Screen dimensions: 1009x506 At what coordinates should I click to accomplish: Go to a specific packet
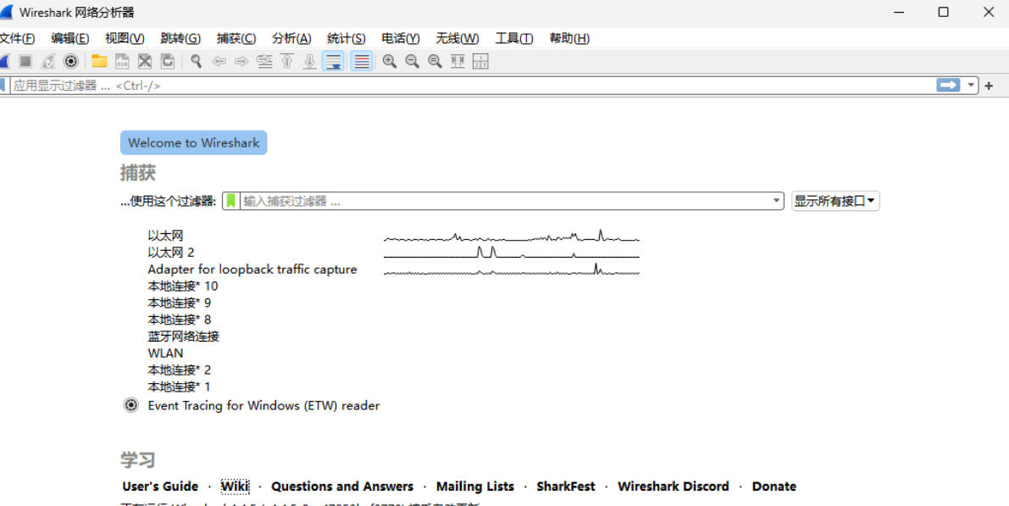tap(264, 61)
